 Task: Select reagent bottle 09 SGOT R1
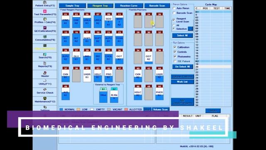[108, 20]
